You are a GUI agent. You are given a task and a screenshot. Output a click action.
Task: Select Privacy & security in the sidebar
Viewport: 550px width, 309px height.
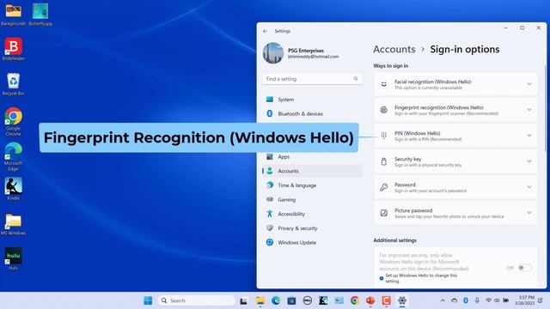(x=312, y=228)
